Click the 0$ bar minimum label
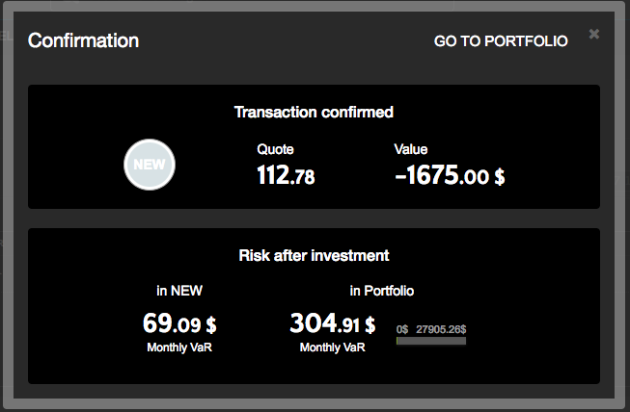This screenshot has height=412, width=630. (x=402, y=329)
